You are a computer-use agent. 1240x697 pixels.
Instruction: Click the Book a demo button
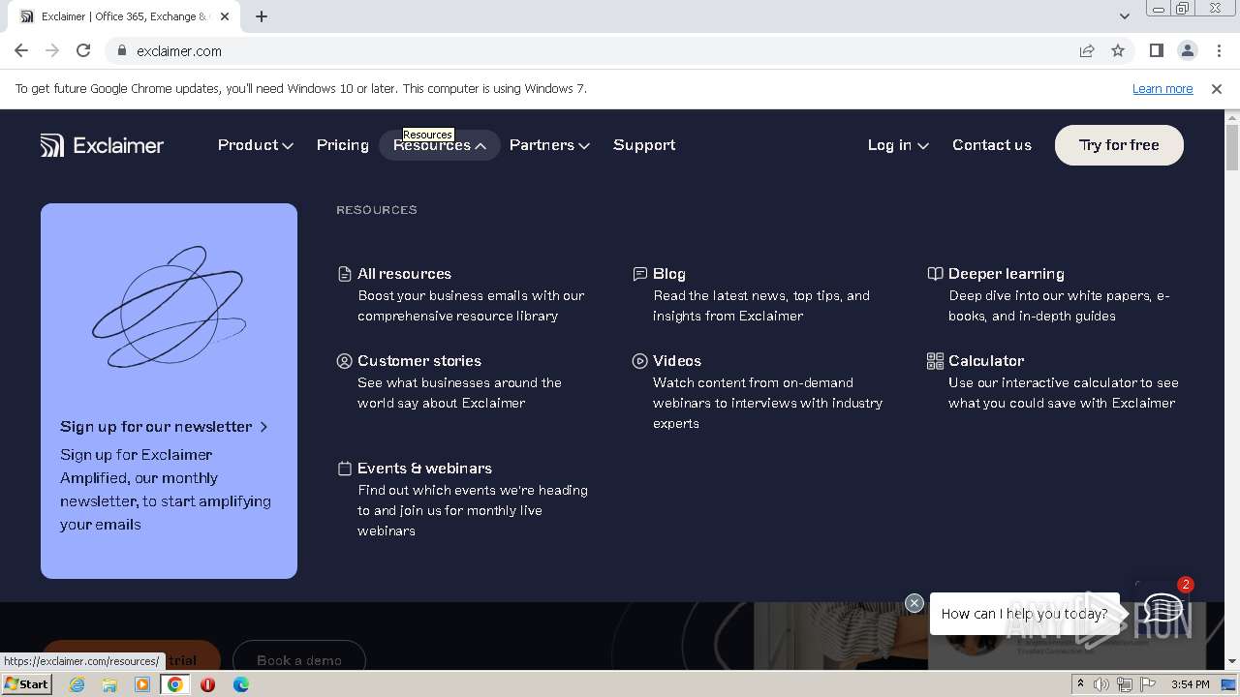299,659
